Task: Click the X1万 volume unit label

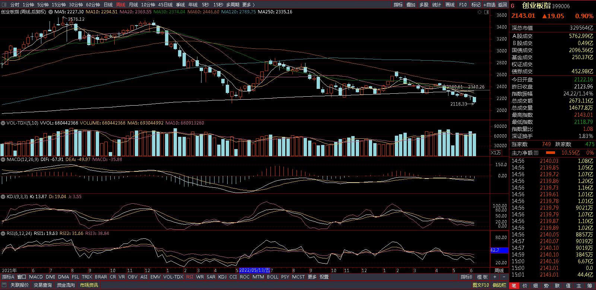Action: [x=496, y=152]
